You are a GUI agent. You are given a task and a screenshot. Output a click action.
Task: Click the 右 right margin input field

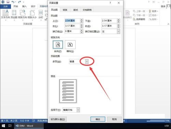pos(109,26)
